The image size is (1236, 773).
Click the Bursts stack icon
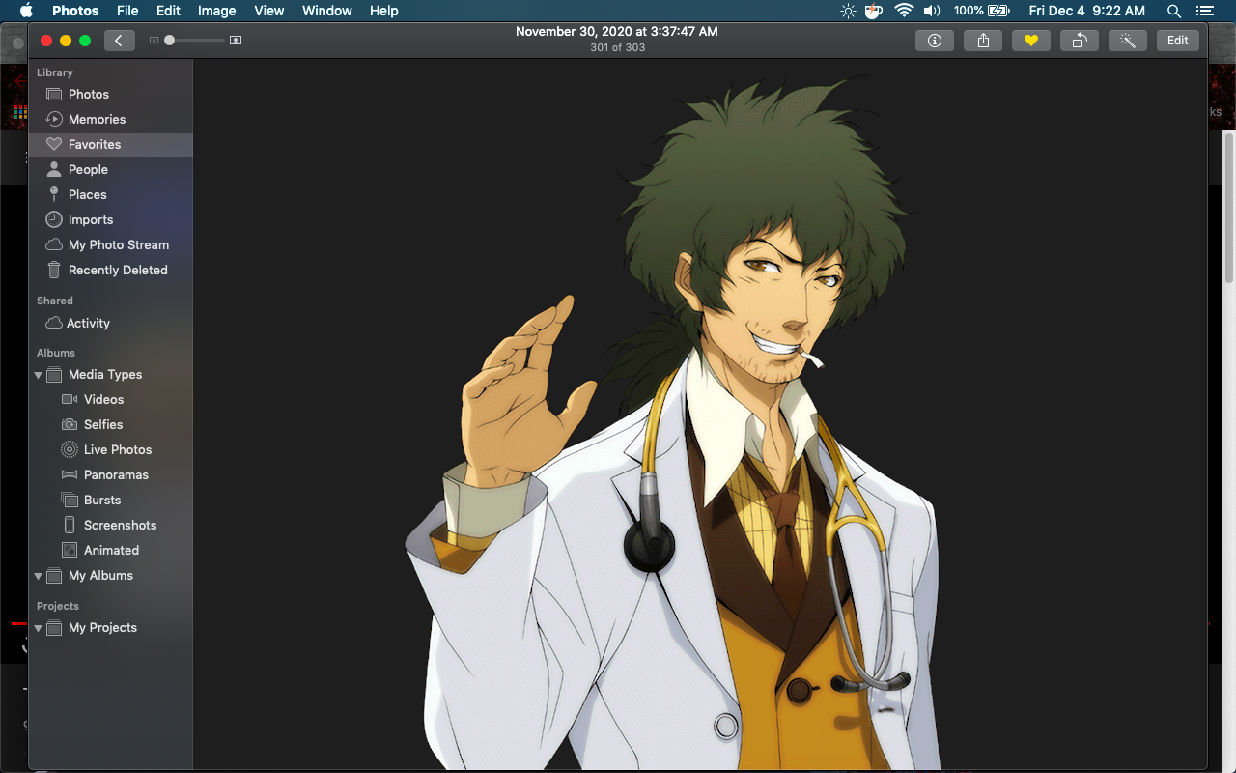pos(70,500)
